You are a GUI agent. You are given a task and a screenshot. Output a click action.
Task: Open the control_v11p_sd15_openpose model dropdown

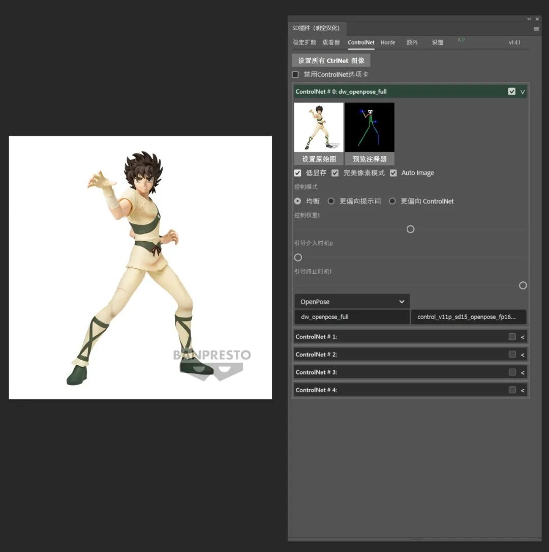click(469, 317)
